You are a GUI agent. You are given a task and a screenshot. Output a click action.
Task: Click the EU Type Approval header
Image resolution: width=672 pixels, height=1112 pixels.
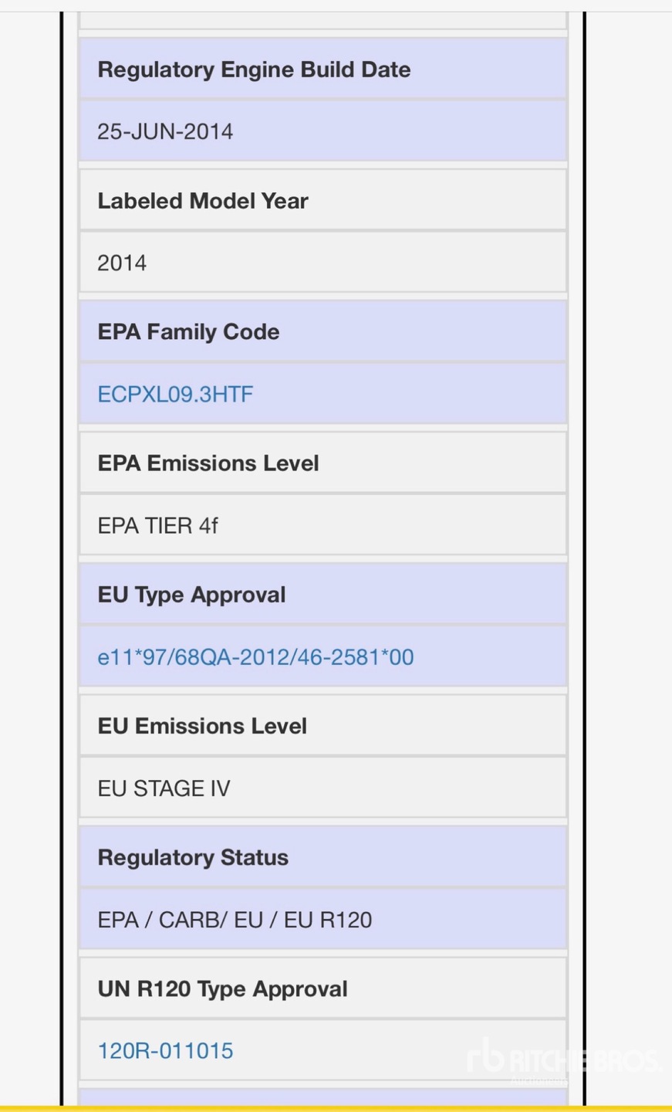191,595
